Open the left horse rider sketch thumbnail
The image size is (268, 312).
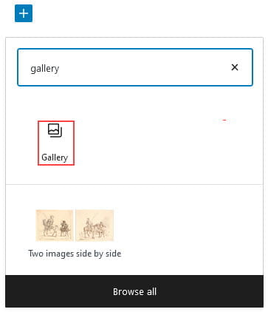point(55,225)
